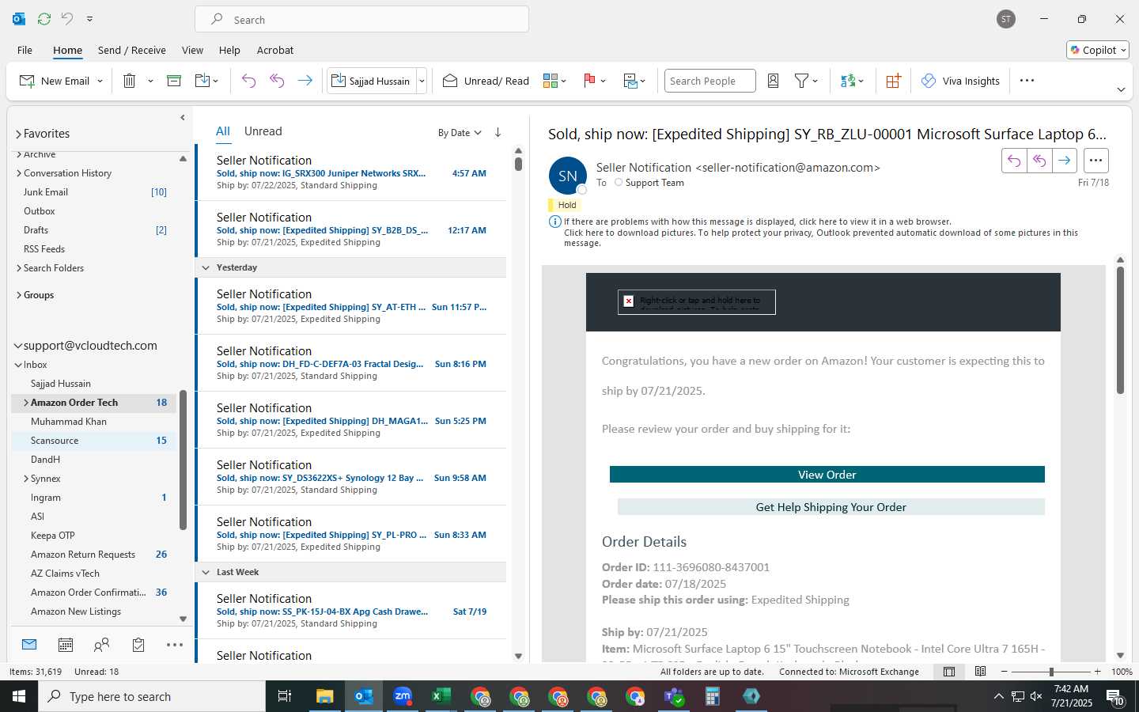Click Get Help Shipping Your Order
The width and height of the screenshot is (1139, 712).
click(x=831, y=507)
